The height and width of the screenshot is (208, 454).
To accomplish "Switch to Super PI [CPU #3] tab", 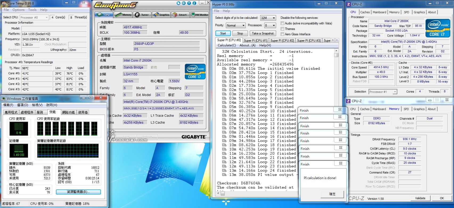I will click(309, 41).
